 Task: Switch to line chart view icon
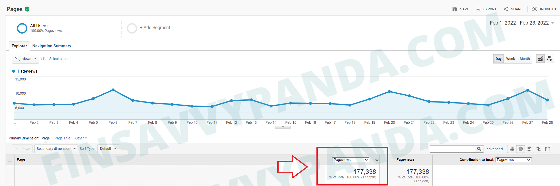540,59
